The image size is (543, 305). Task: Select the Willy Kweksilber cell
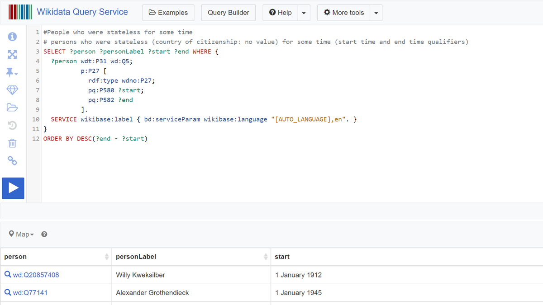coord(191,275)
